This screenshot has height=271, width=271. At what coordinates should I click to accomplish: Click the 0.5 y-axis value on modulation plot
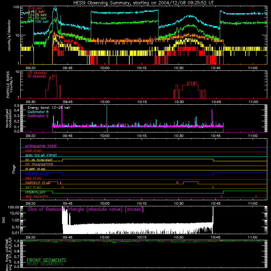[17, 105]
